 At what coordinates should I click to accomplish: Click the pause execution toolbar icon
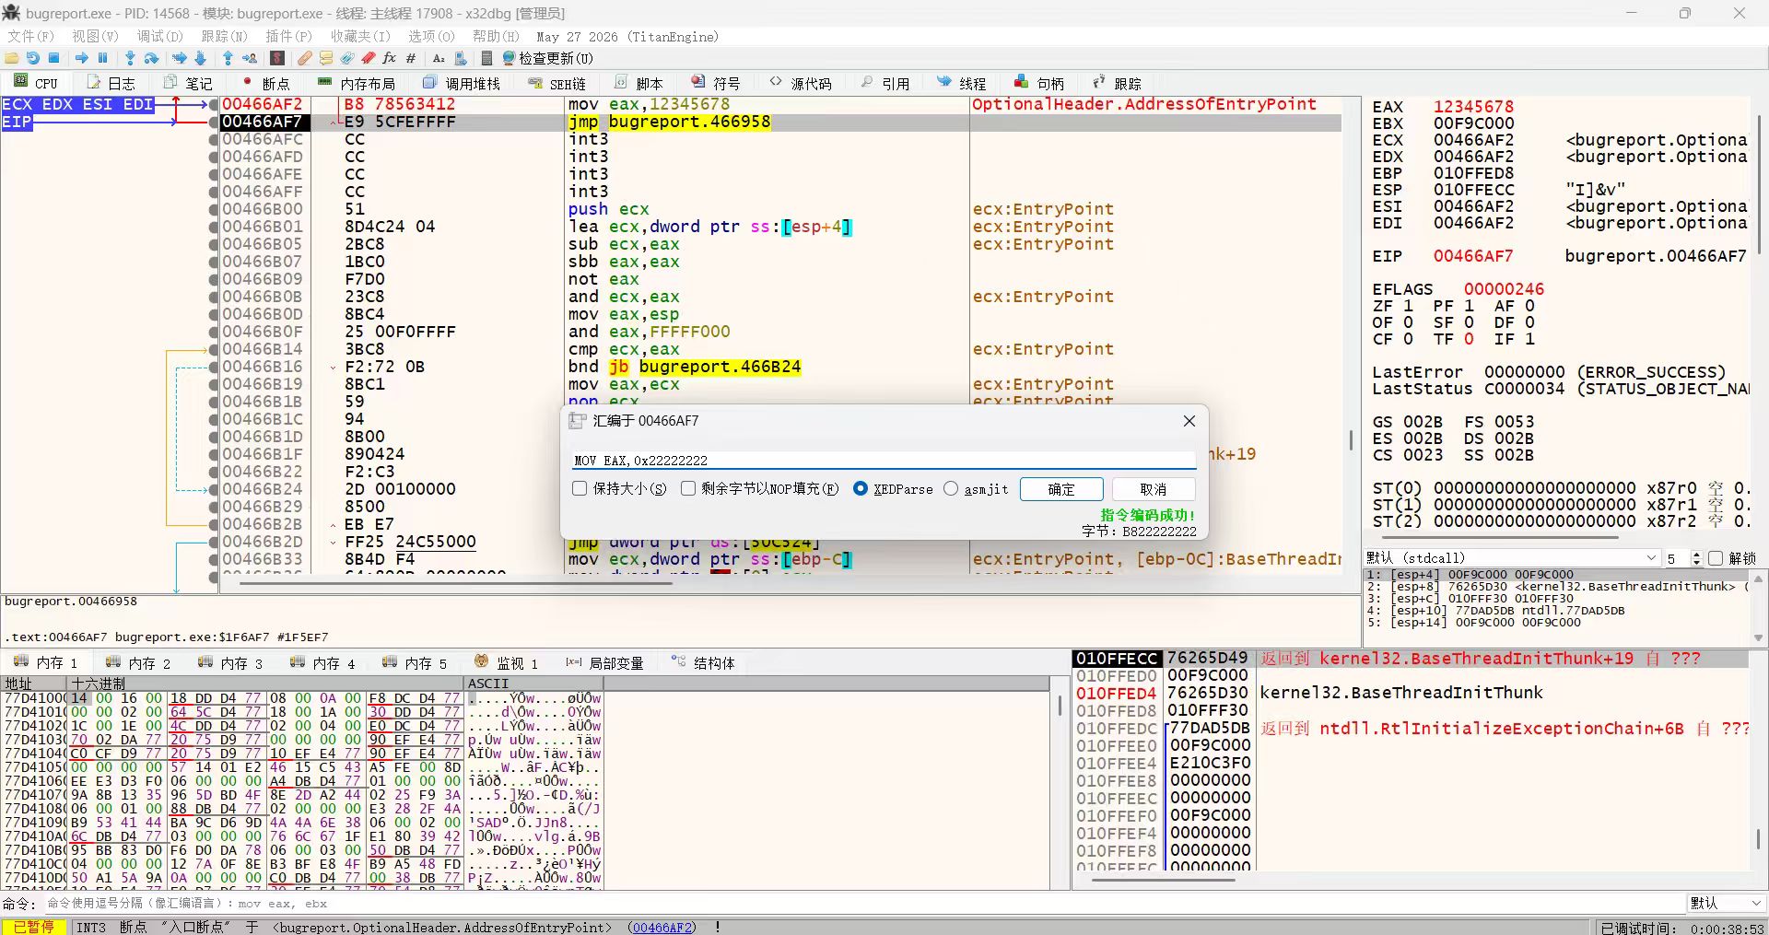[x=102, y=58]
